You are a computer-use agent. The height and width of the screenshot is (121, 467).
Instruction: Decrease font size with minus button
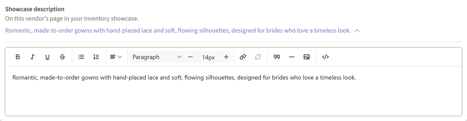(x=190, y=57)
